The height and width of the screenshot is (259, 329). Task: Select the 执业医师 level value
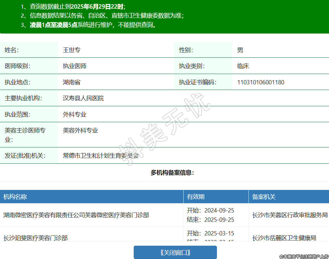click(75, 66)
